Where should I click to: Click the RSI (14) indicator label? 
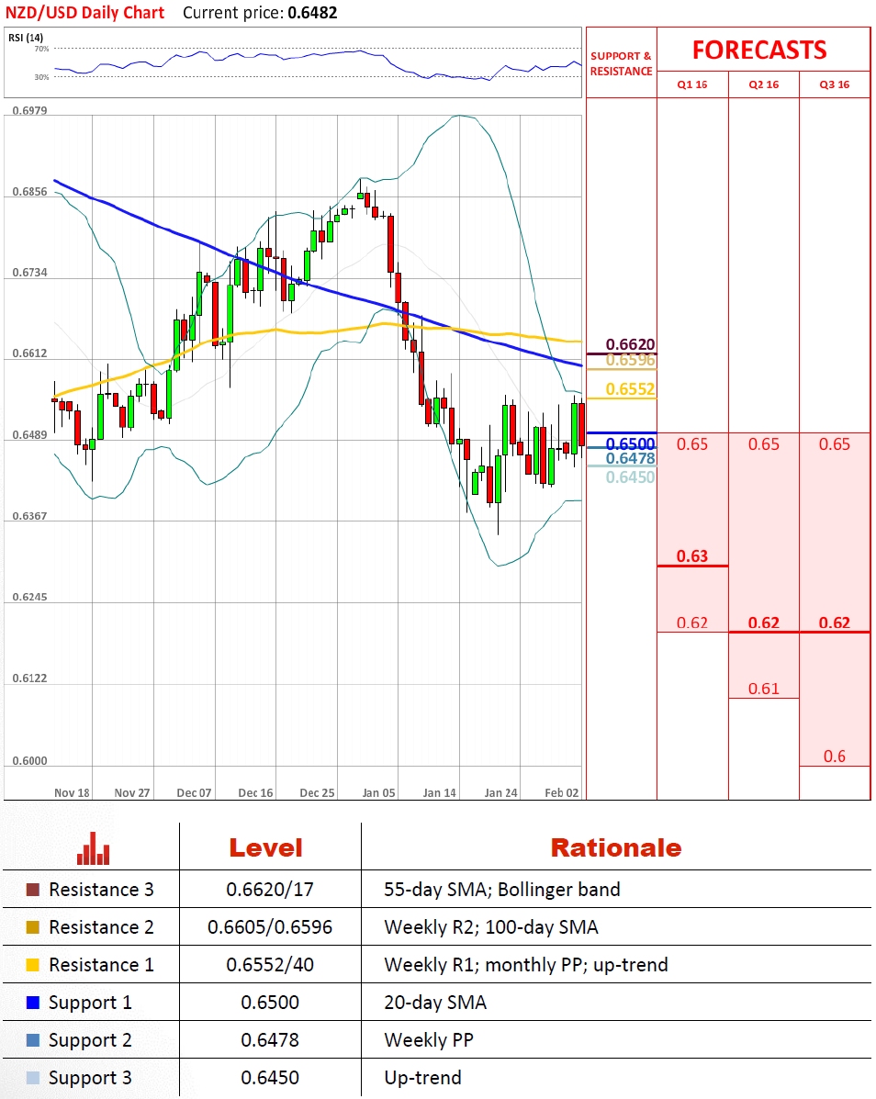tap(26, 37)
